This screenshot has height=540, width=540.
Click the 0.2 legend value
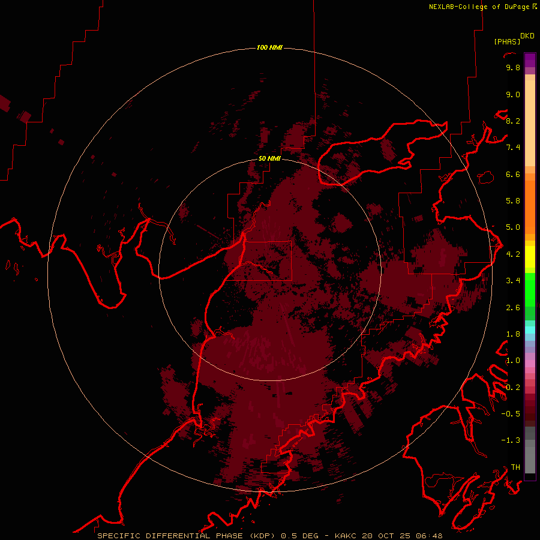[x=513, y=388]
